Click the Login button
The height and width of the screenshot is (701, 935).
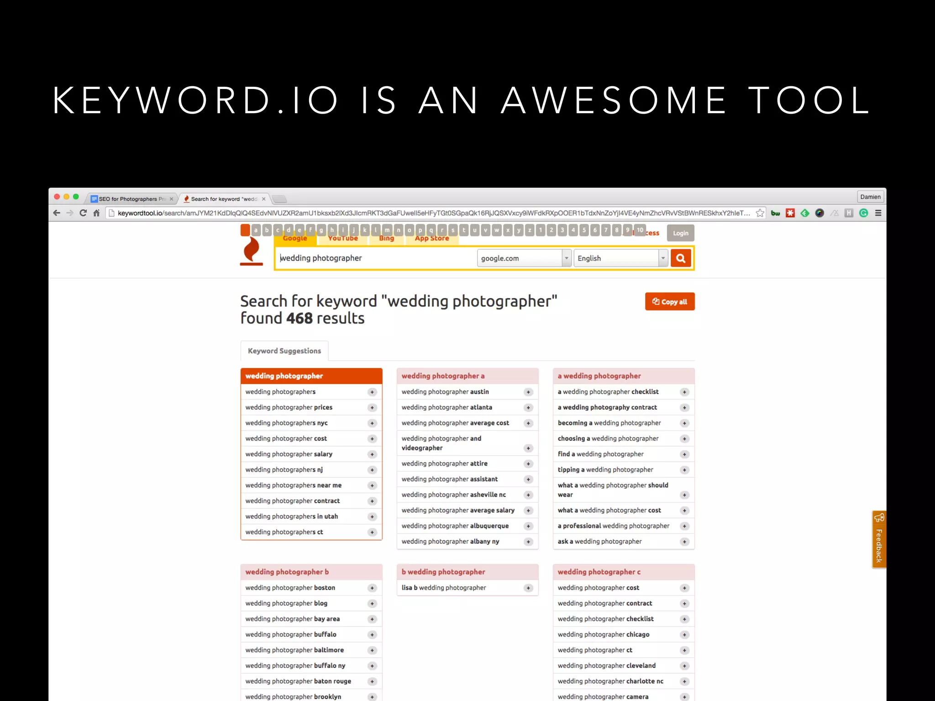coord(680,233)
